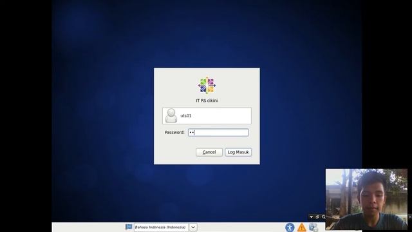Cancel the login dialog
412x232 pixels.
pyautogui.click(x=209, y=152)
